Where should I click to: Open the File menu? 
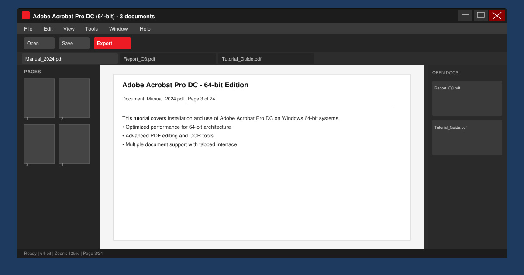(x=28, y=29)
